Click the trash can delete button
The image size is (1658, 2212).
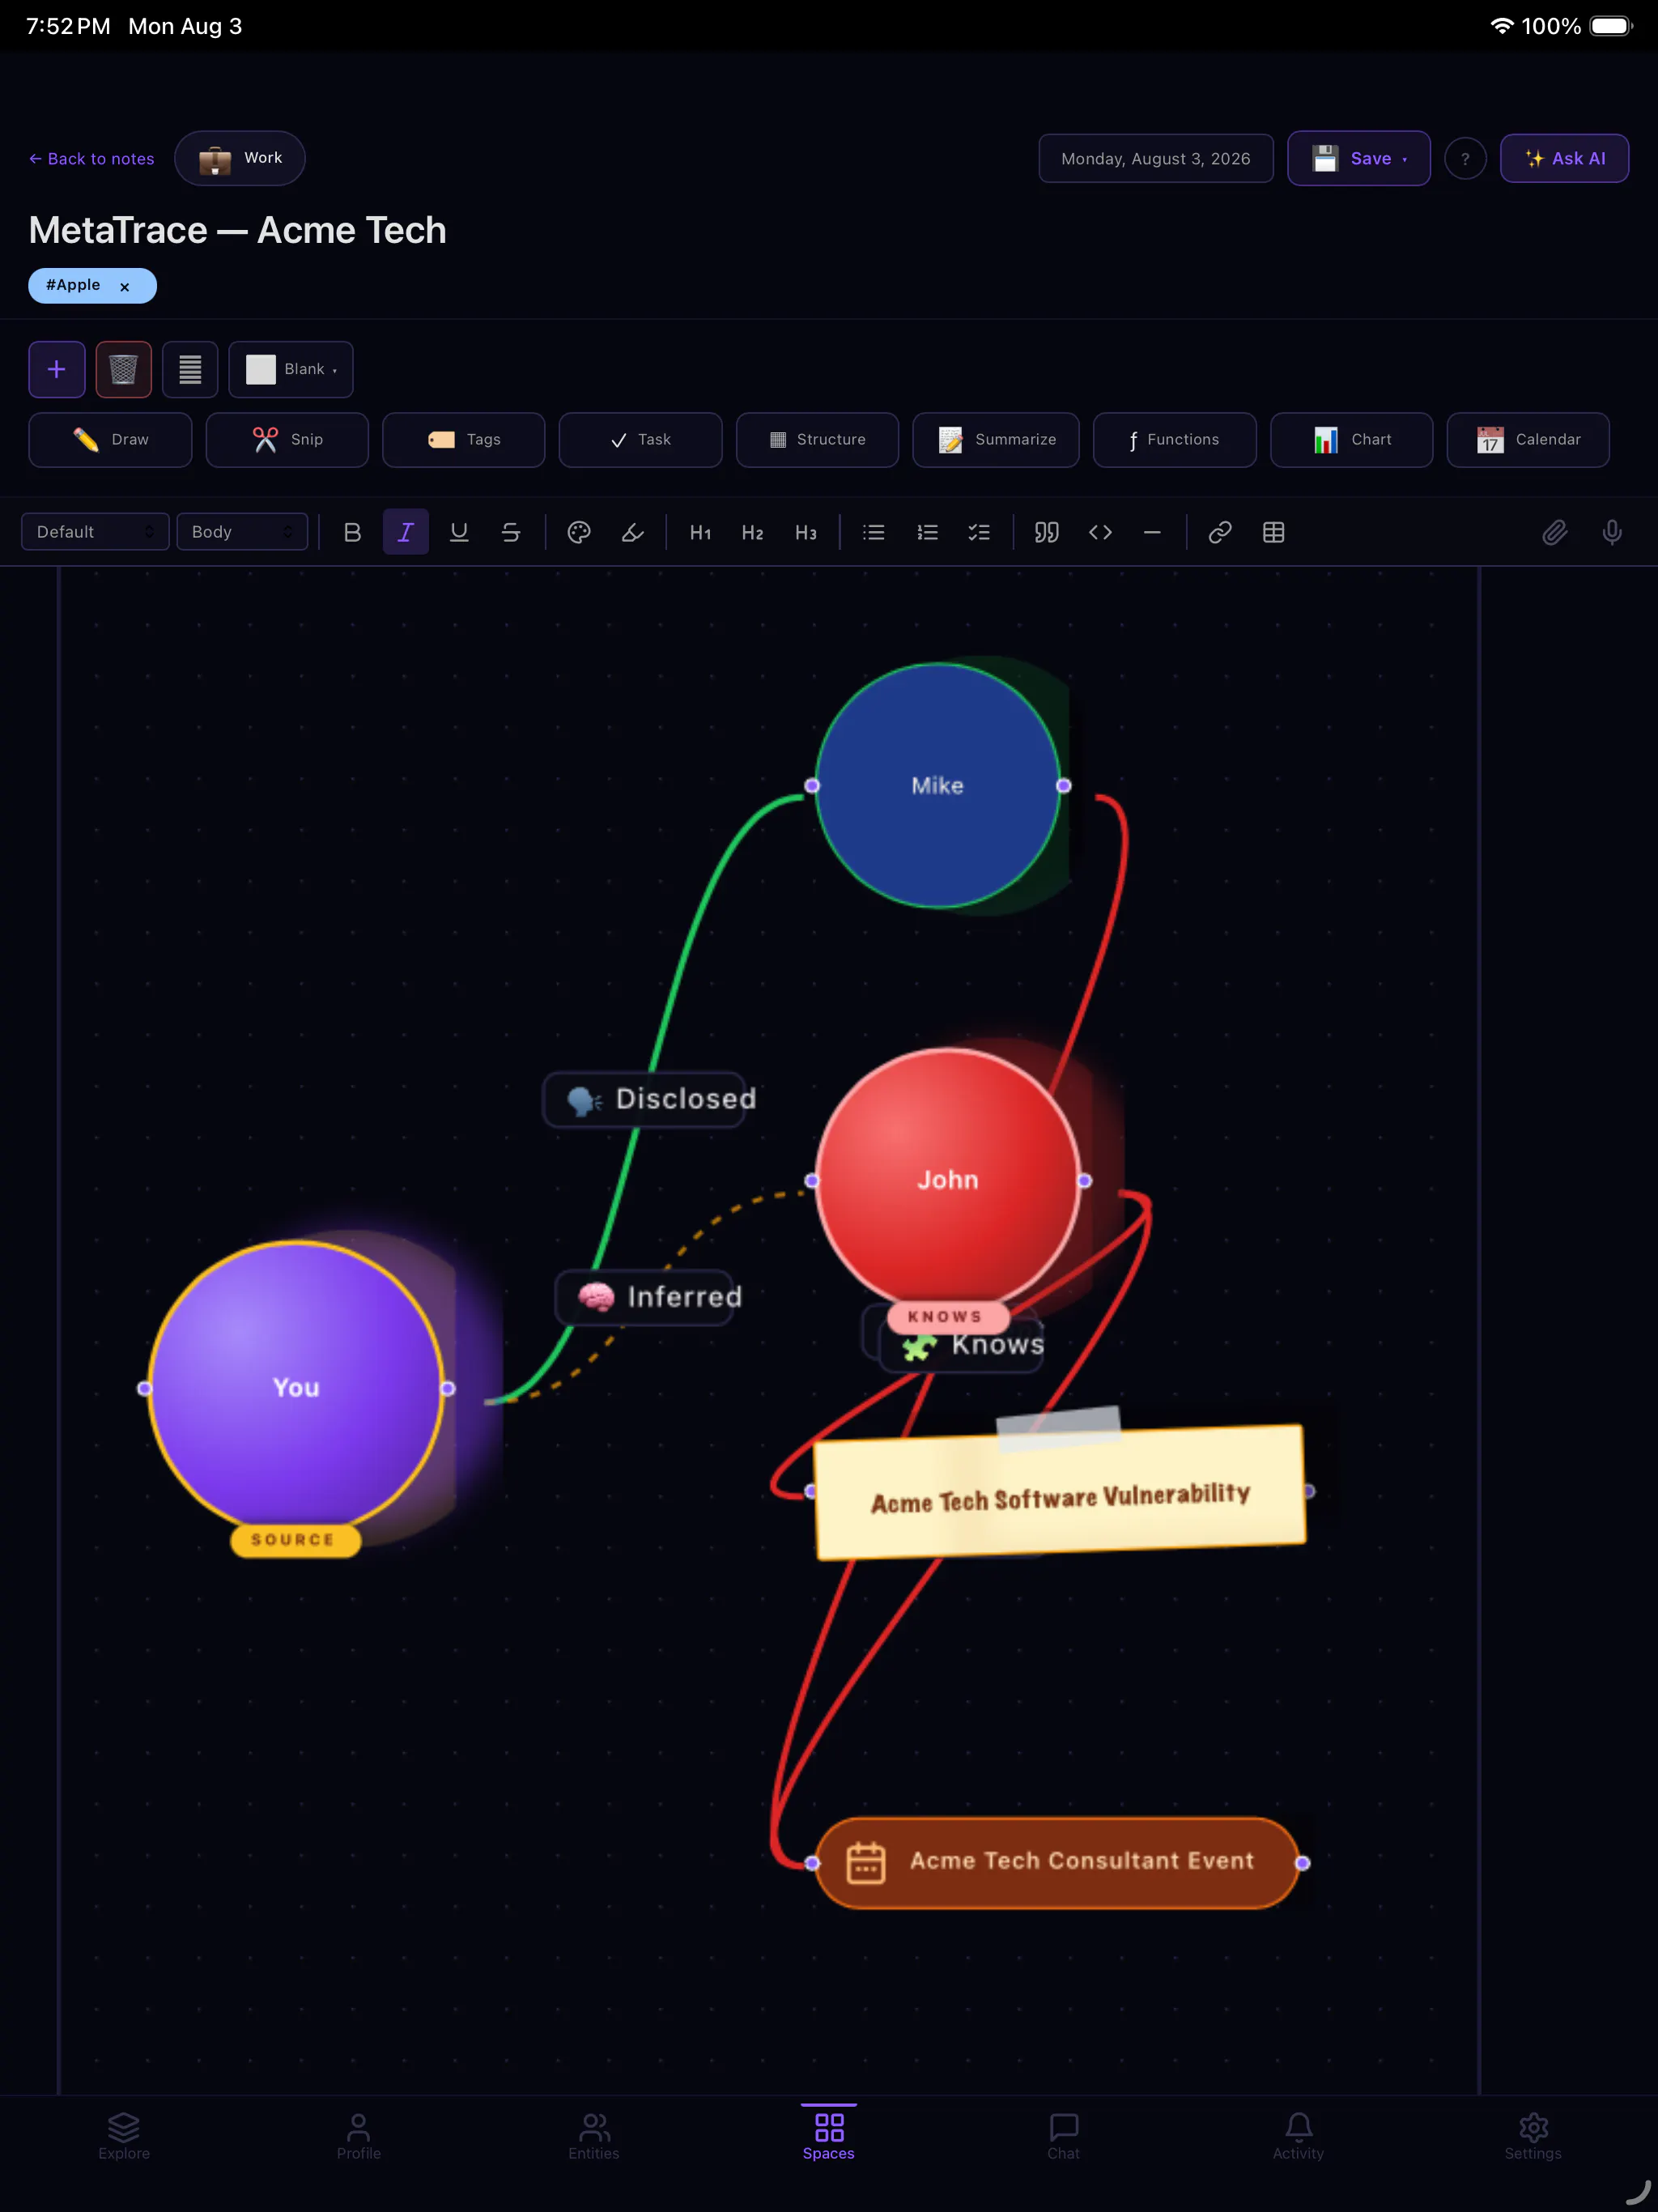point(123,369)
